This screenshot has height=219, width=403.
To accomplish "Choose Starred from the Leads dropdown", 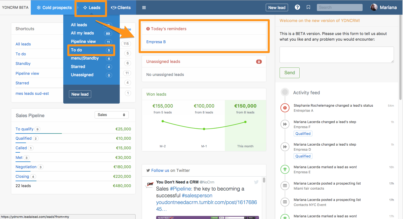I will 78,67.
